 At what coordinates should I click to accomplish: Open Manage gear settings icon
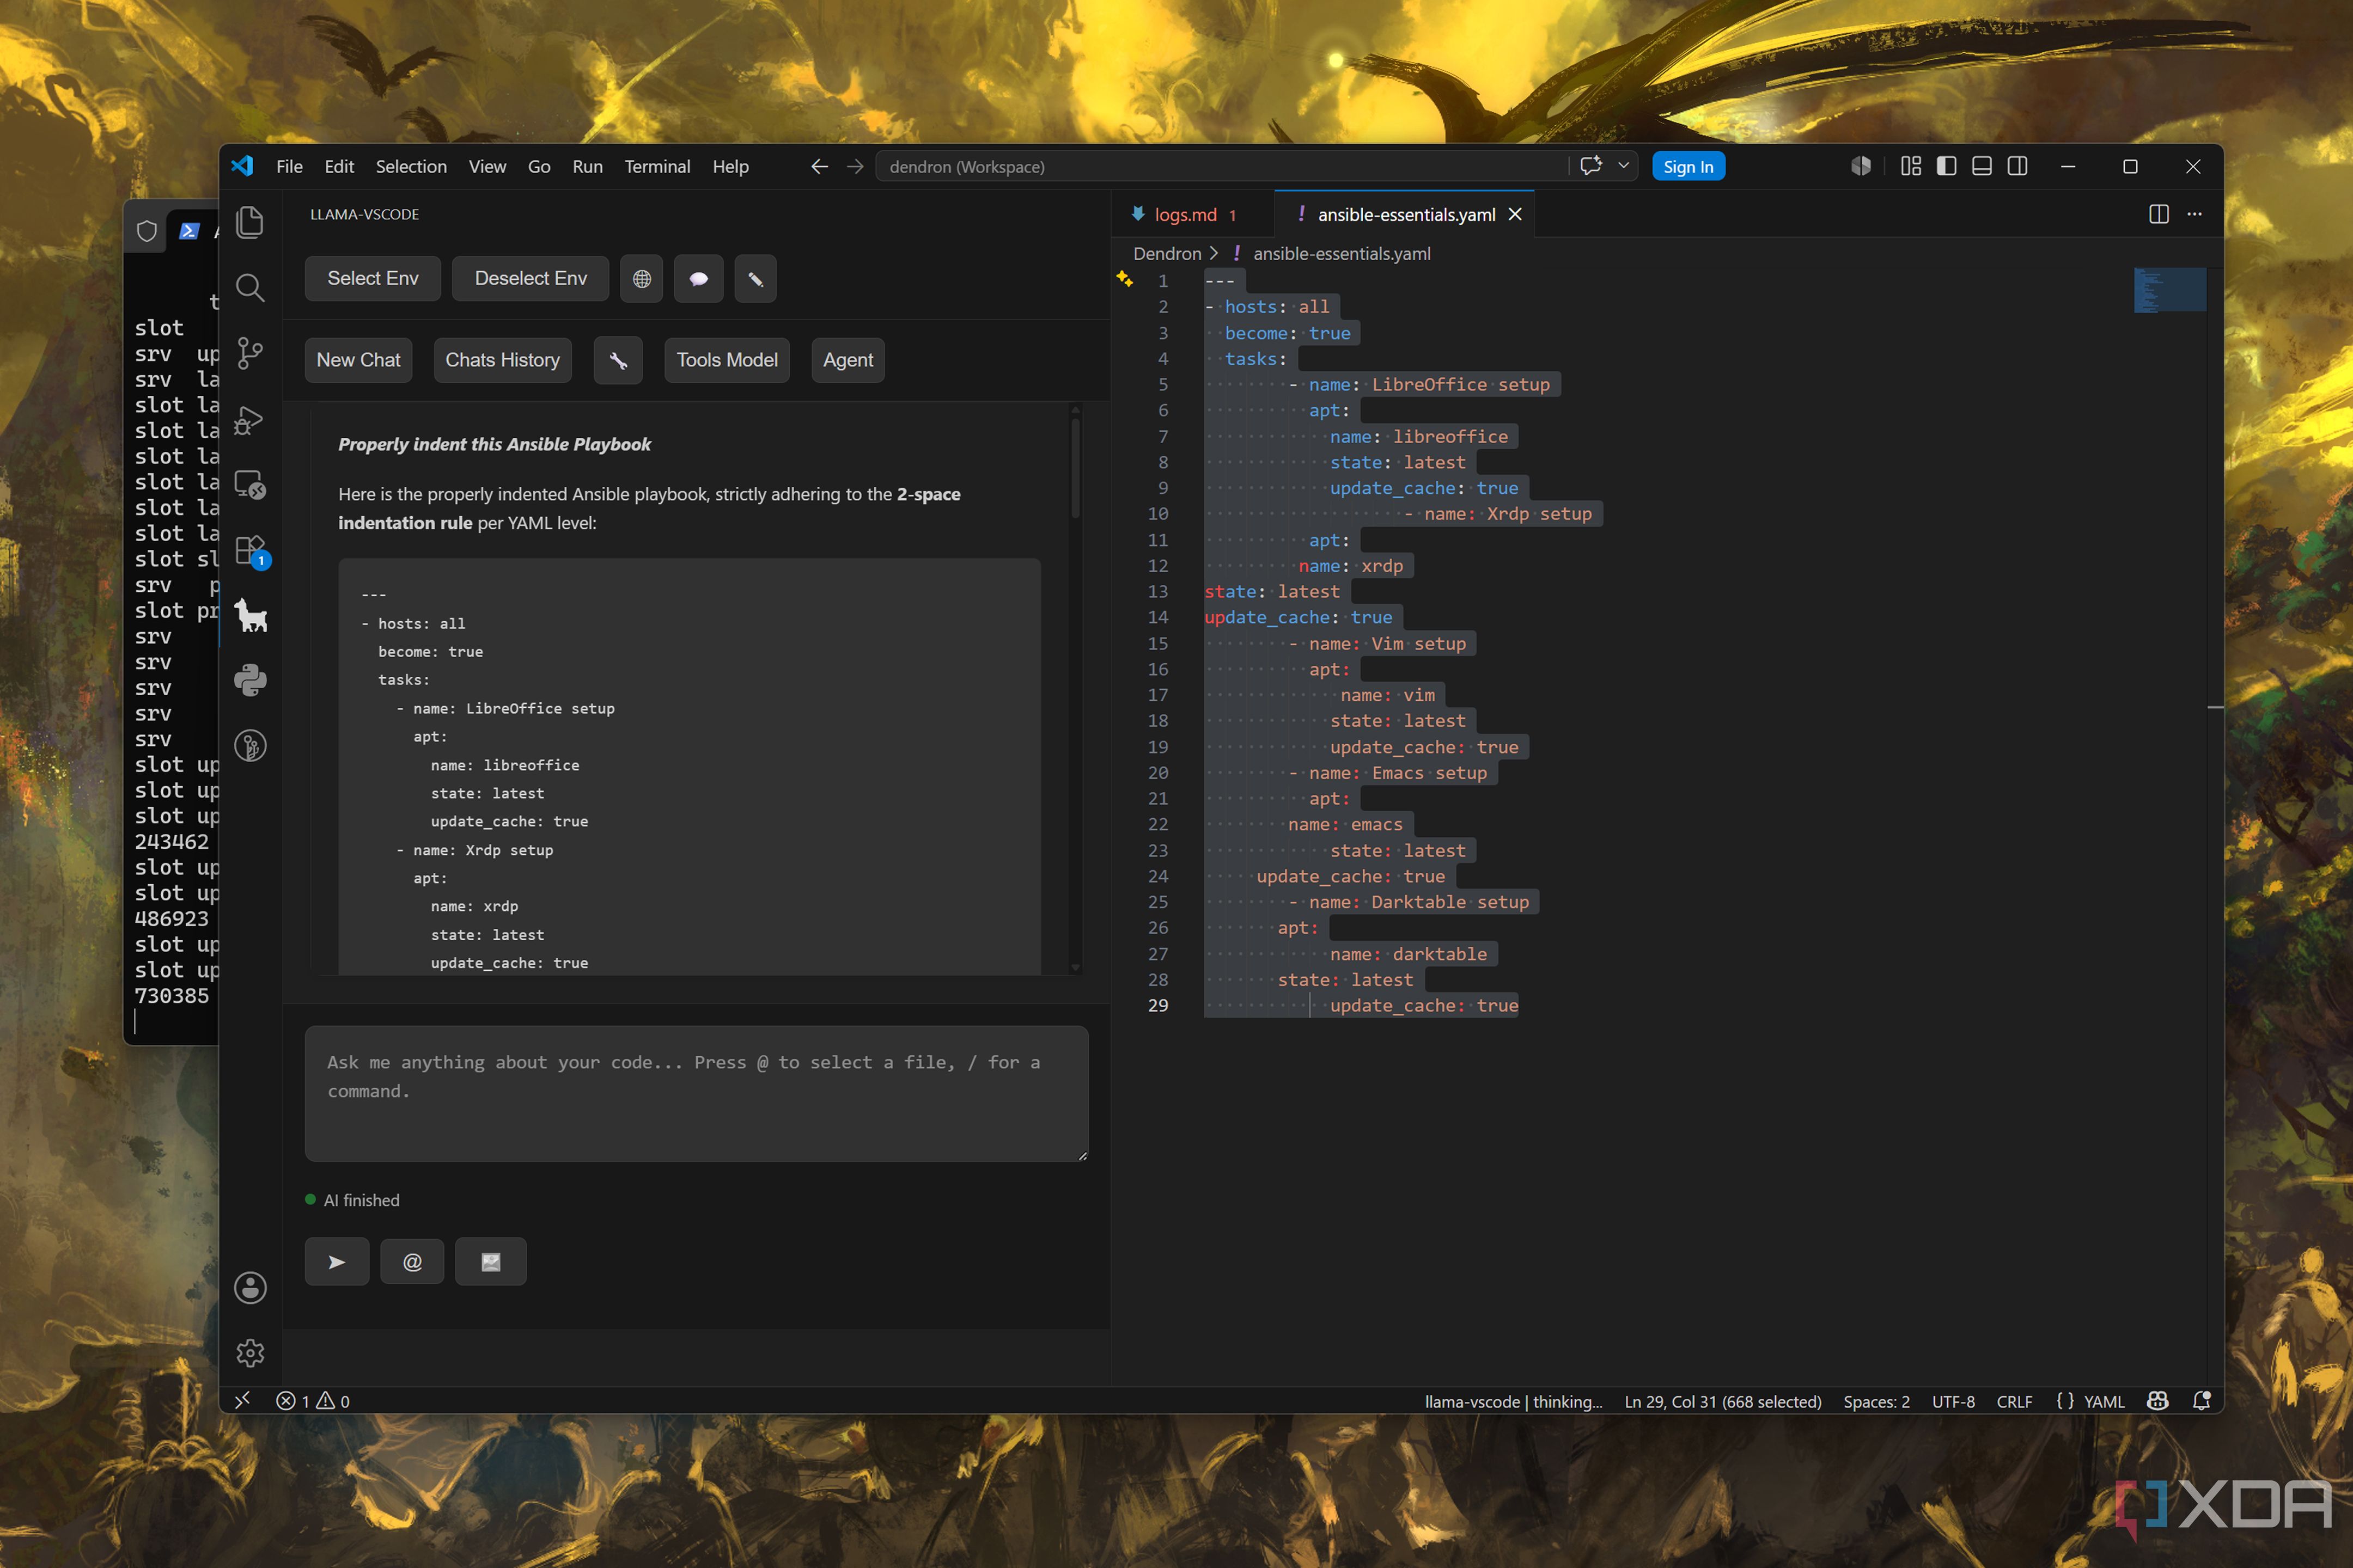[x=250, y=1353]
